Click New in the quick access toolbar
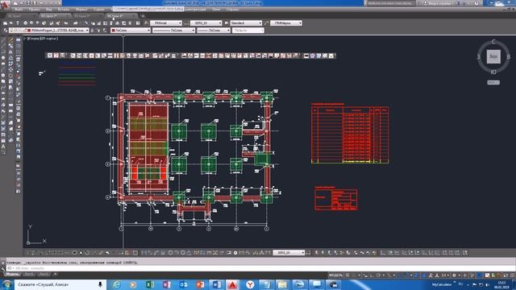516x290 pixels. click(16, 3)
